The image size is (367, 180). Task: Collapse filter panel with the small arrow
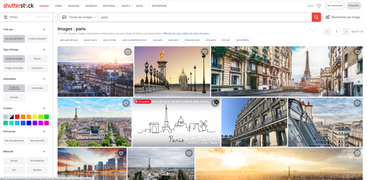[54, 17]
